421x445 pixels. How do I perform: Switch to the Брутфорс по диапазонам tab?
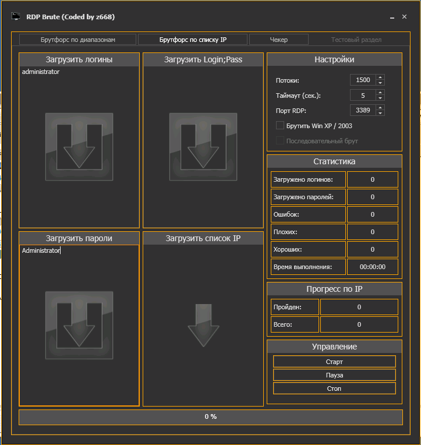[78, 40]
